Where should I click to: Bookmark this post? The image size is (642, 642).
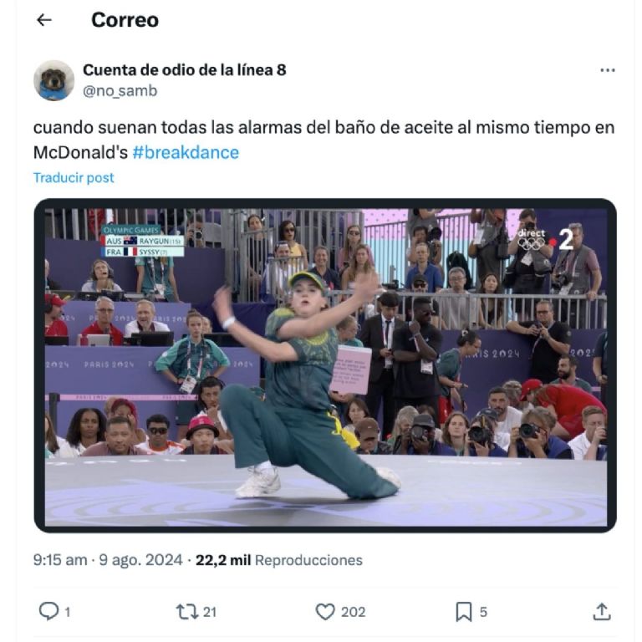click(x=463, y=612)
